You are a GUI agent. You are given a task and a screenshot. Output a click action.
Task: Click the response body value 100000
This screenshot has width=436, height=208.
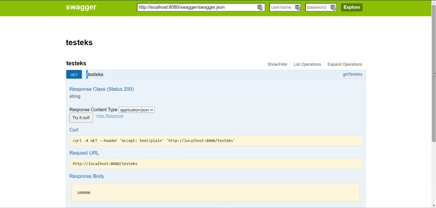(84, 193)
